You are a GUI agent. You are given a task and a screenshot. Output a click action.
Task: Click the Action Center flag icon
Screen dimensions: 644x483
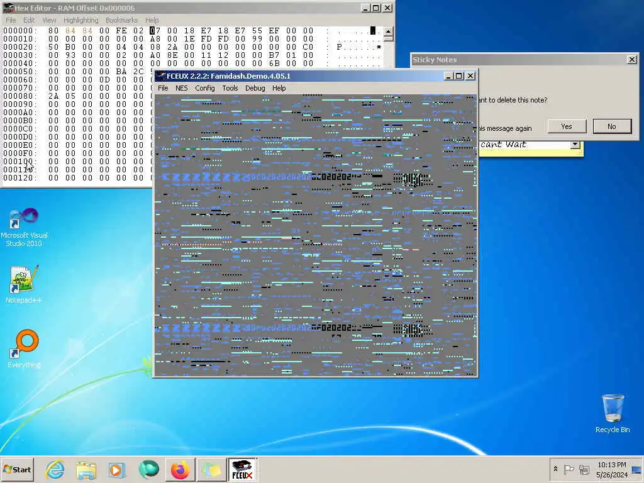tap(569, 469)
